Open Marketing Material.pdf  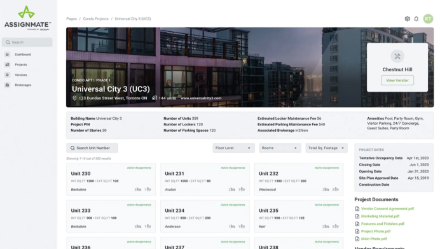380,217
